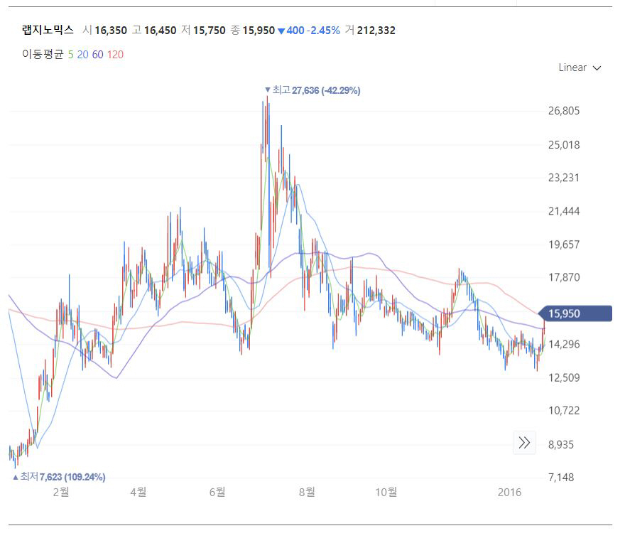Viewport: 625px width, 543px height.
Task: Click the 이동평균 label
Action: point(43,54)
